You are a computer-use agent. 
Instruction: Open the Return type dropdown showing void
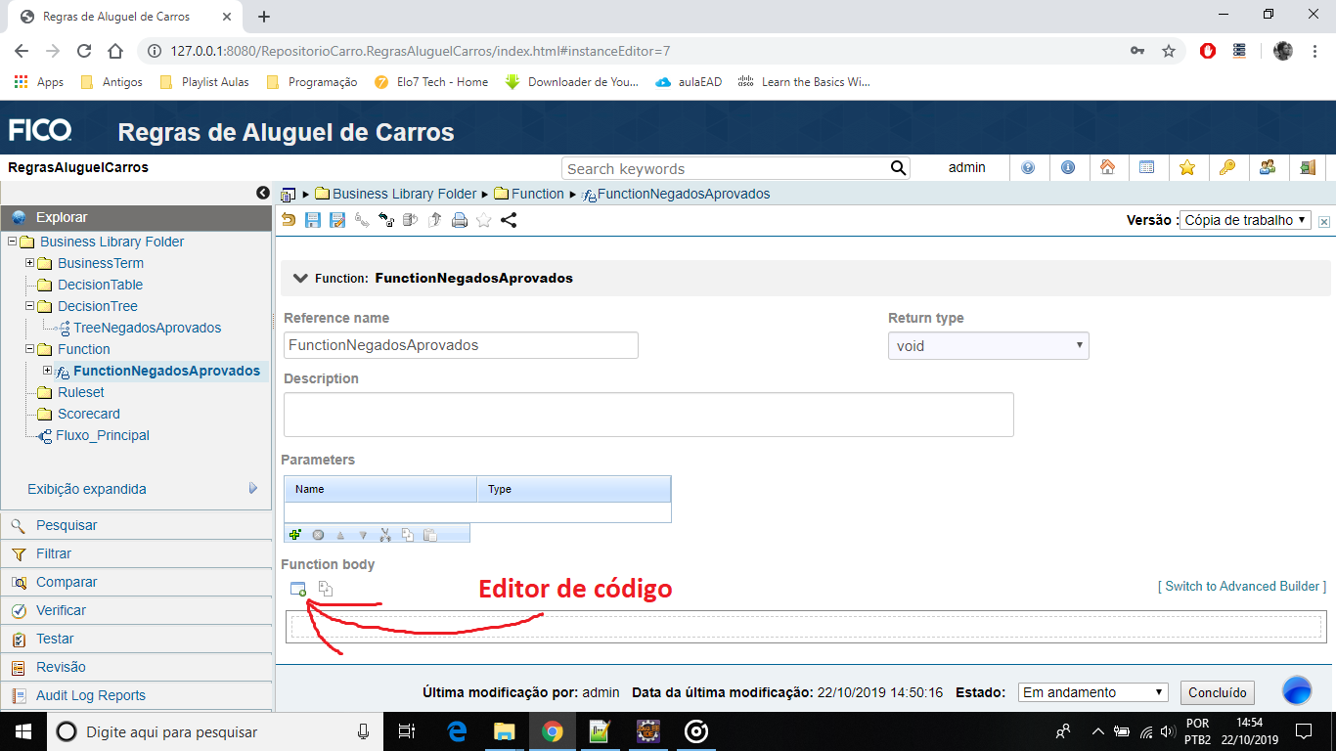coord(988,345)
